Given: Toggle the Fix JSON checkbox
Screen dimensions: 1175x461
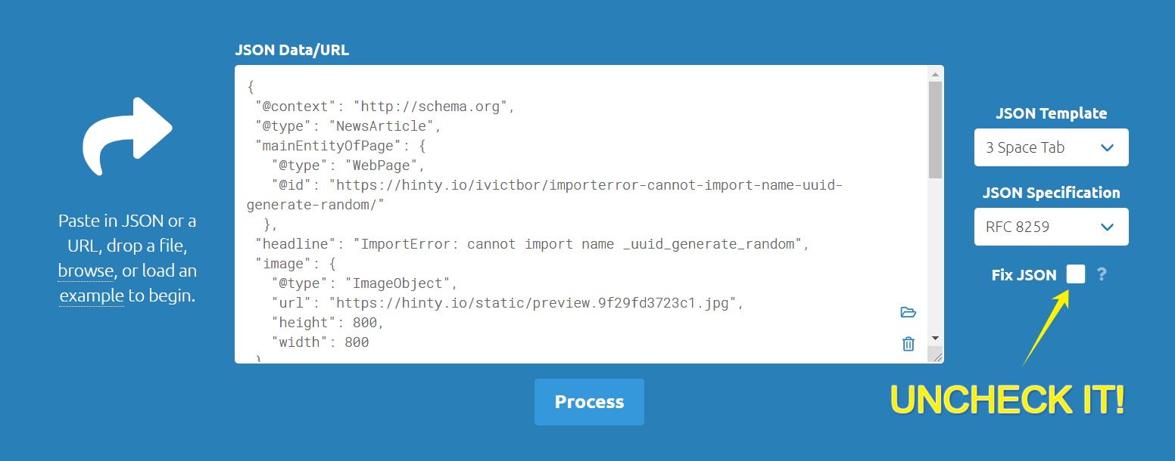Looking at the screenshot, I should coord(1075,274).
